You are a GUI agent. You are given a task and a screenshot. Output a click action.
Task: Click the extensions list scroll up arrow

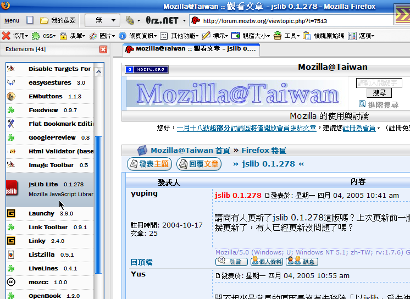coord(98,71)
